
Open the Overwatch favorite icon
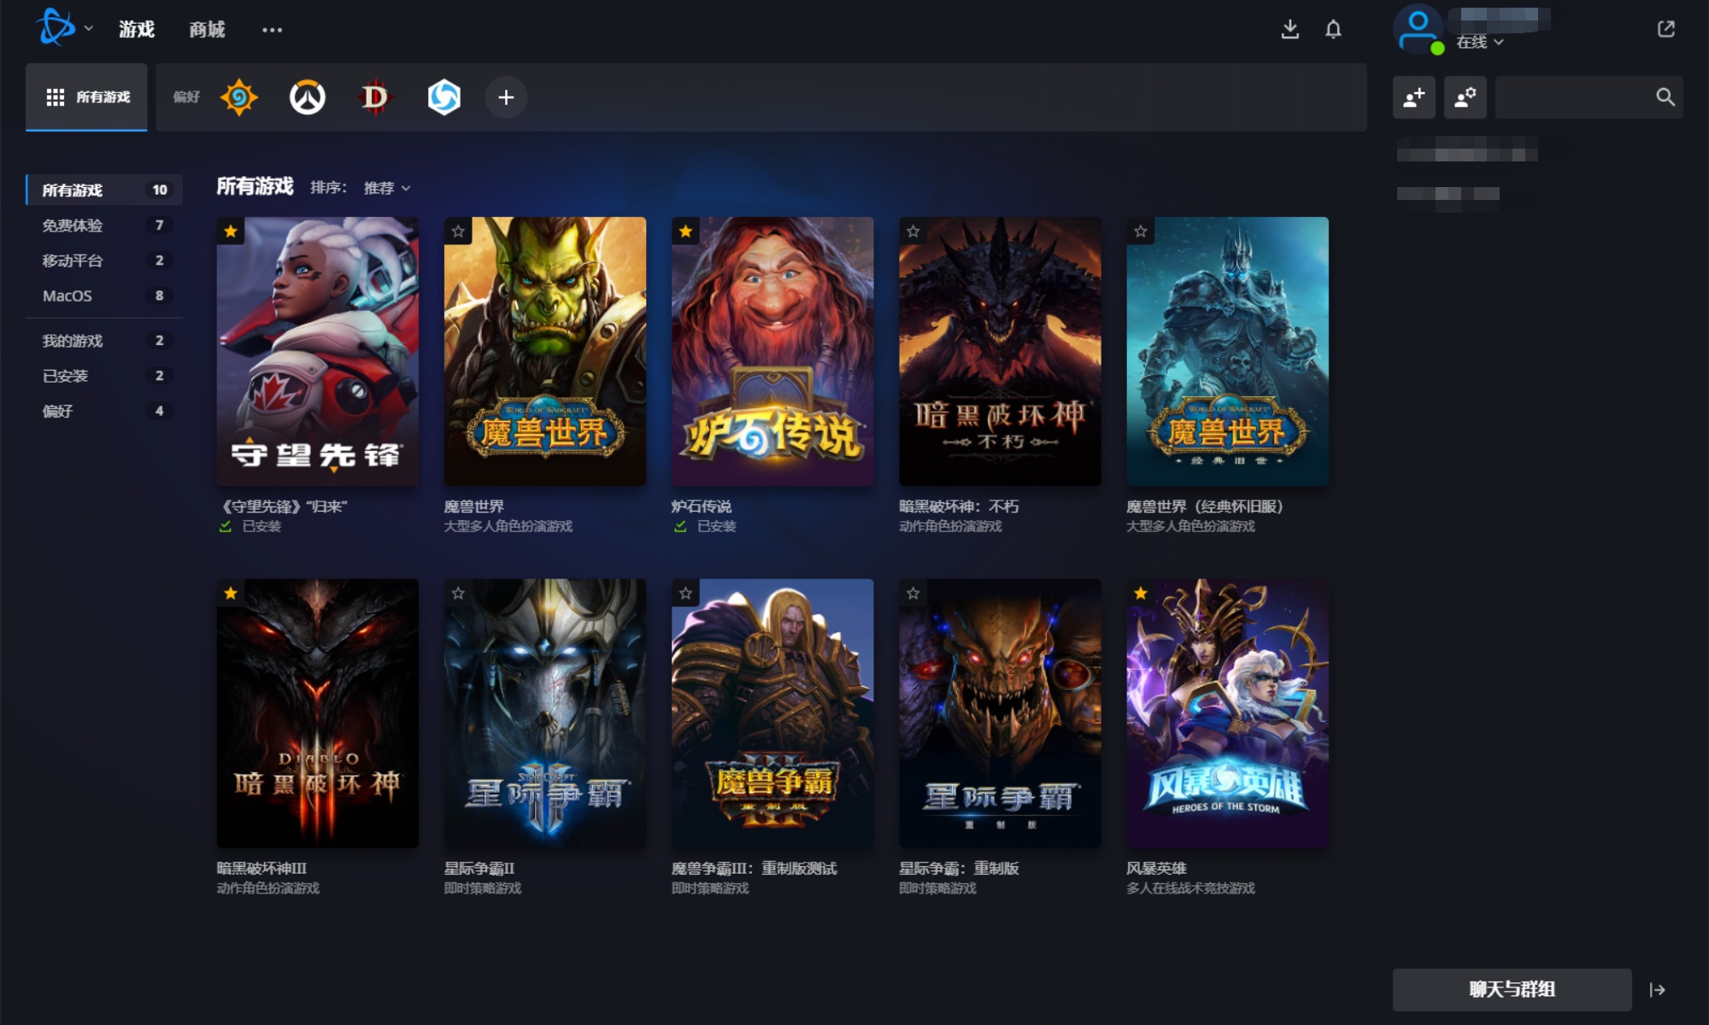pos(308,97)
